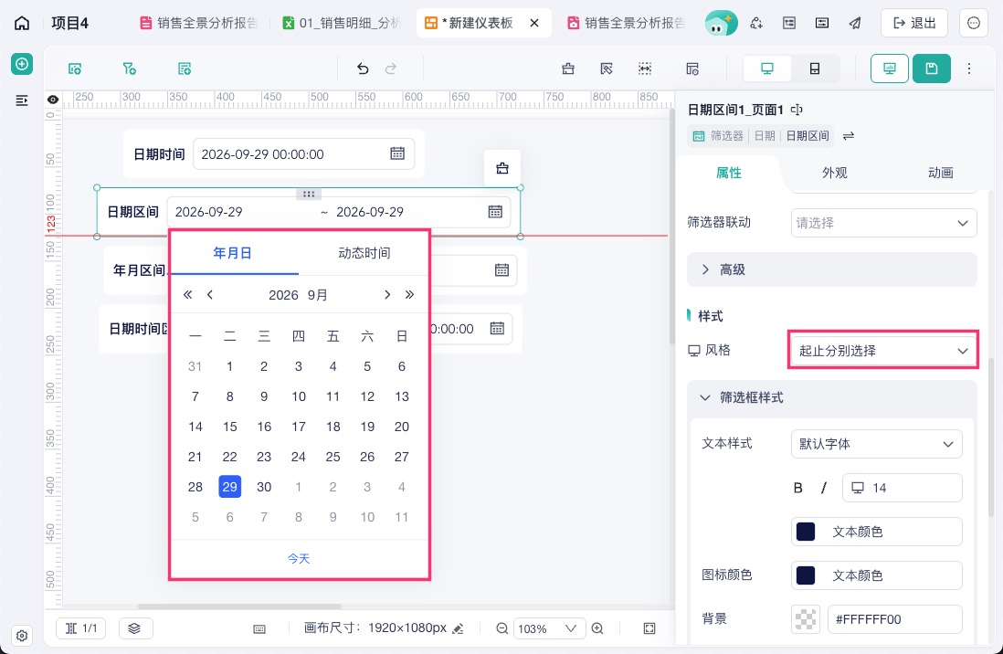Save the dashboard with the green disk icon
Viewport: 1003px width, 654px height.
932,69
